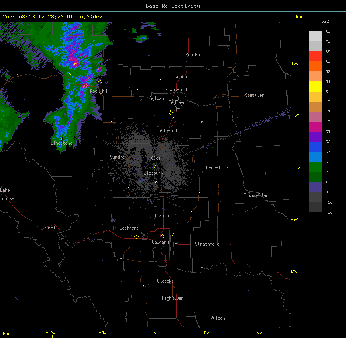Click the Ponoka city label
Viewport: 346px width, 338px height.
(x=193, y=55)
